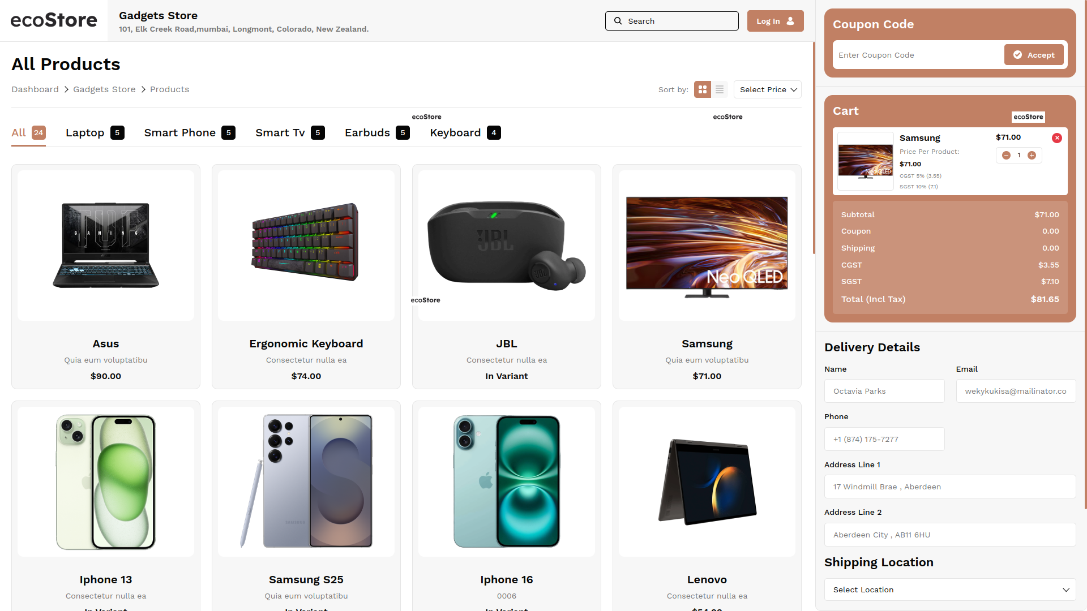Switch to grid view layout
Image resolution: width=1087 pixels, height=611 pixels.
click(703, 89)
